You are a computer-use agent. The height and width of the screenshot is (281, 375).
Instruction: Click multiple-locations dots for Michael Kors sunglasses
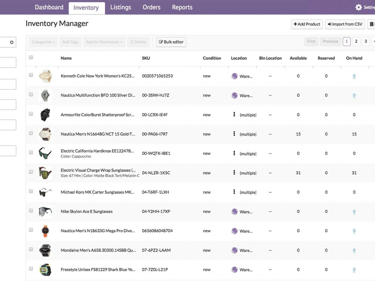pos(234,192)
